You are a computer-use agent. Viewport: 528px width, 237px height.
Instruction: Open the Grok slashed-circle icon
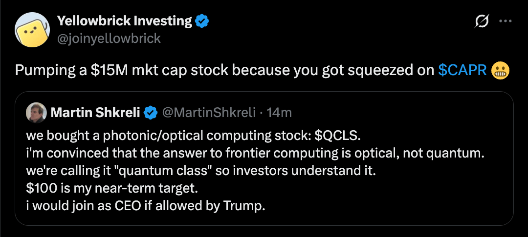click(482, 21)
